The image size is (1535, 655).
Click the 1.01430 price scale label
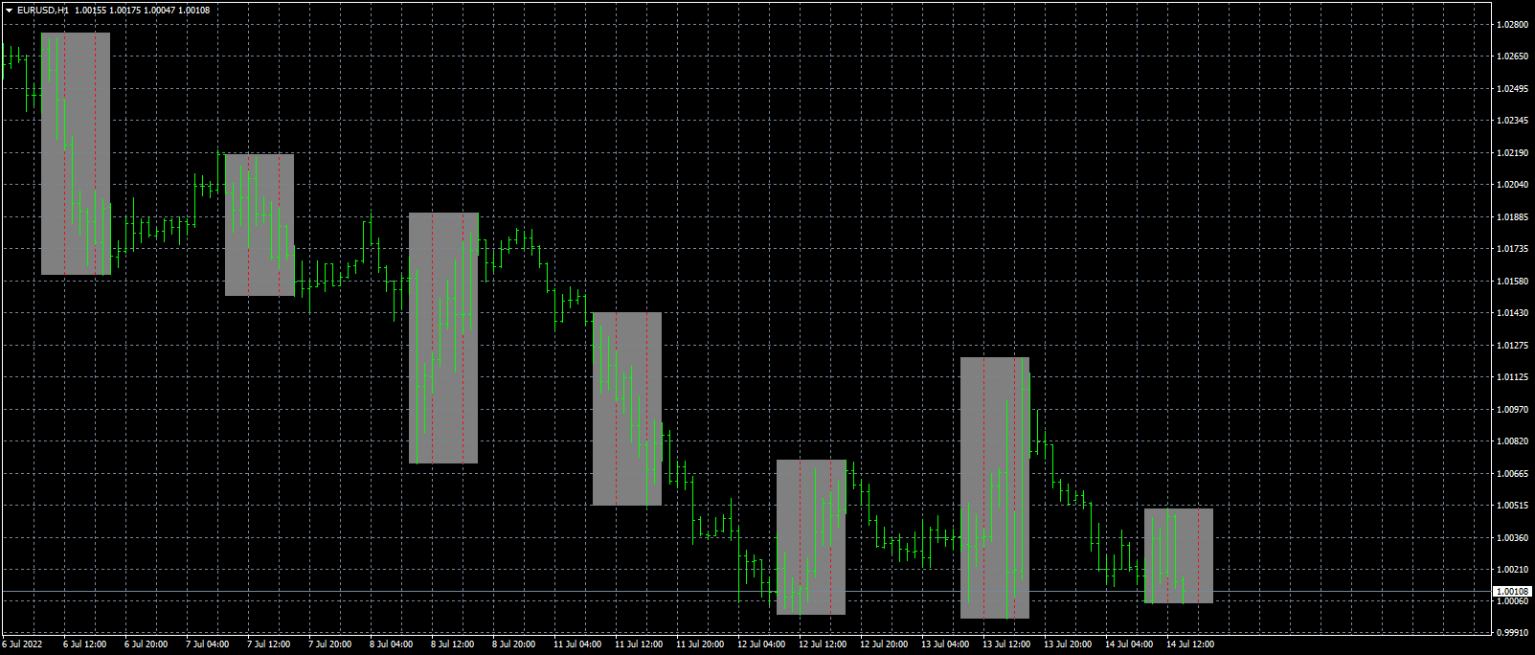(1513, 313)
